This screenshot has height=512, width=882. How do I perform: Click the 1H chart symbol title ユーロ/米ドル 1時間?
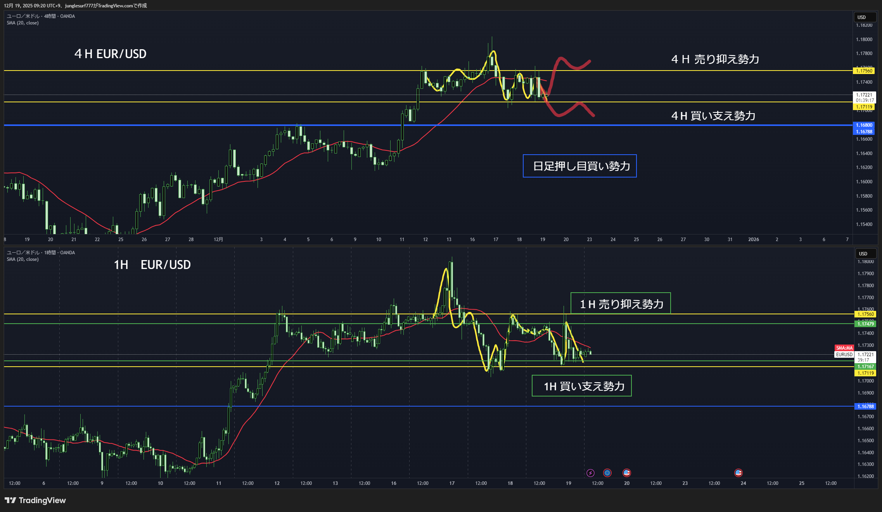click(x=41, y=253)
